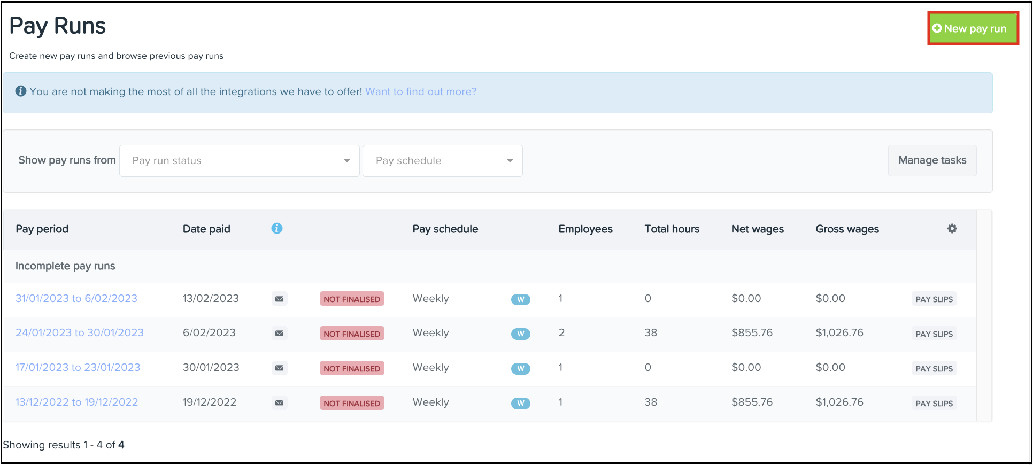Open the Pay schedule dropdown
The height and width of the screenshot is (465, 1033).
pyautogui.click(x=442, y=161)
